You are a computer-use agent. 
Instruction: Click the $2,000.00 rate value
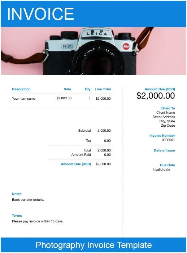pos(64,98)
